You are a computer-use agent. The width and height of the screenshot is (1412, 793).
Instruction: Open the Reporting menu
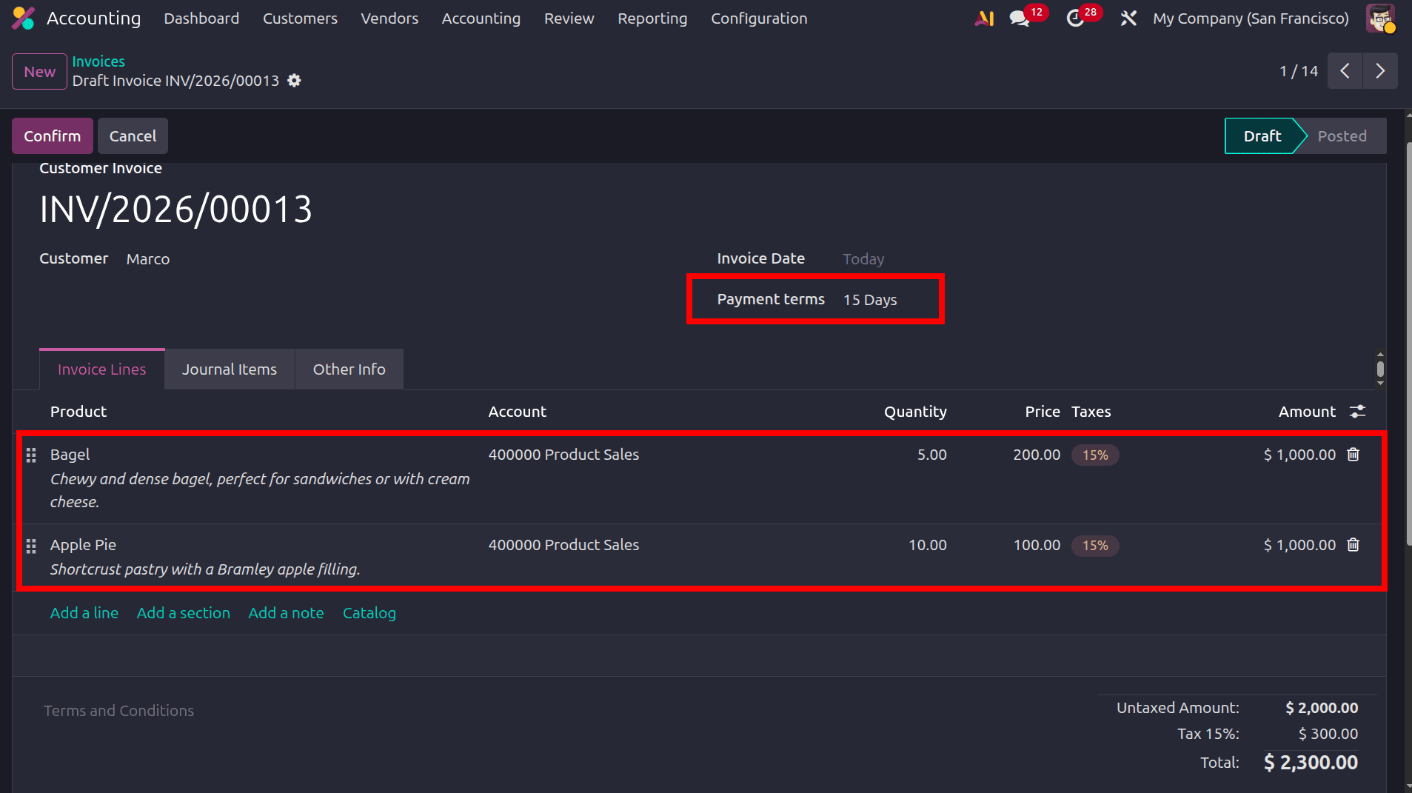(652, 19)
